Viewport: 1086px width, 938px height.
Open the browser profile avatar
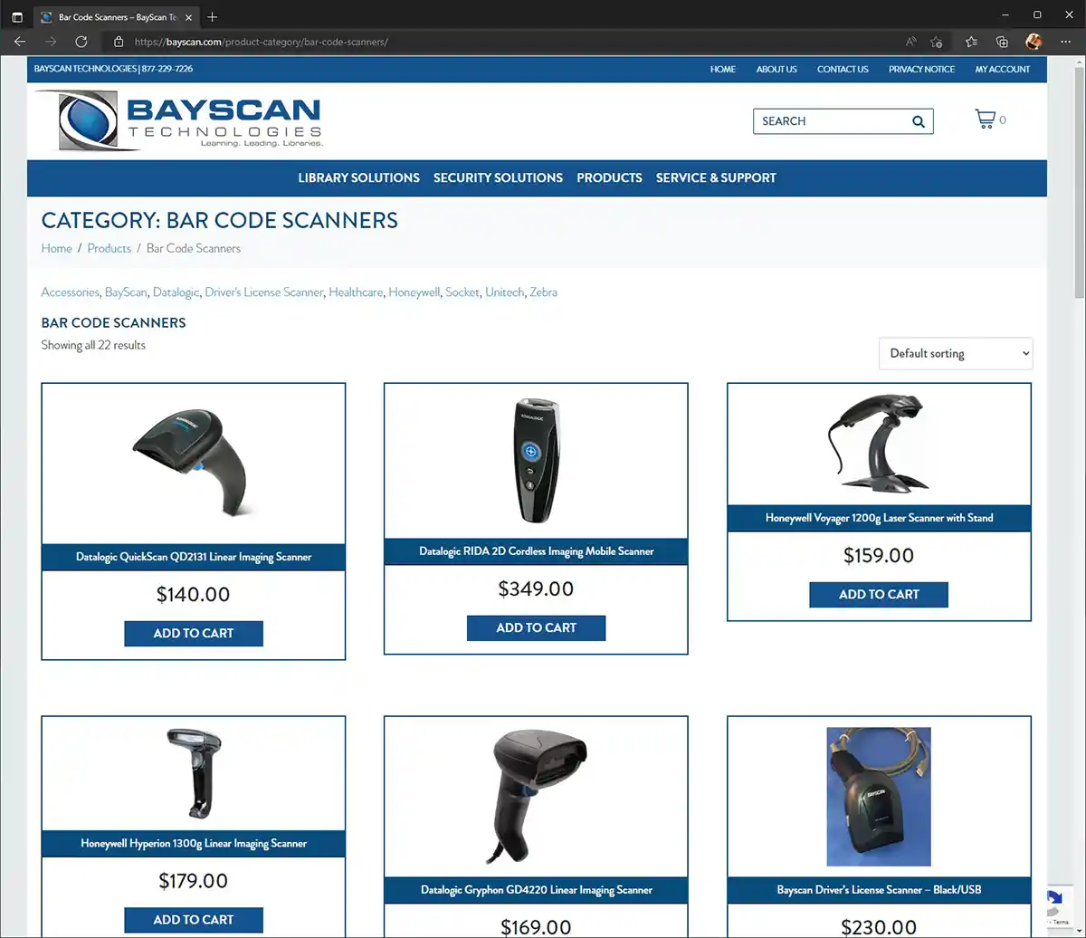[x=1034, y=42]
